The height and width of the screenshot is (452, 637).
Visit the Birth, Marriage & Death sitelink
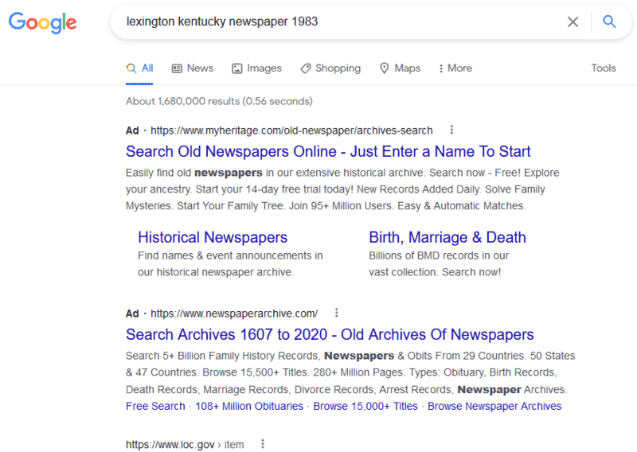coord(447,237)
